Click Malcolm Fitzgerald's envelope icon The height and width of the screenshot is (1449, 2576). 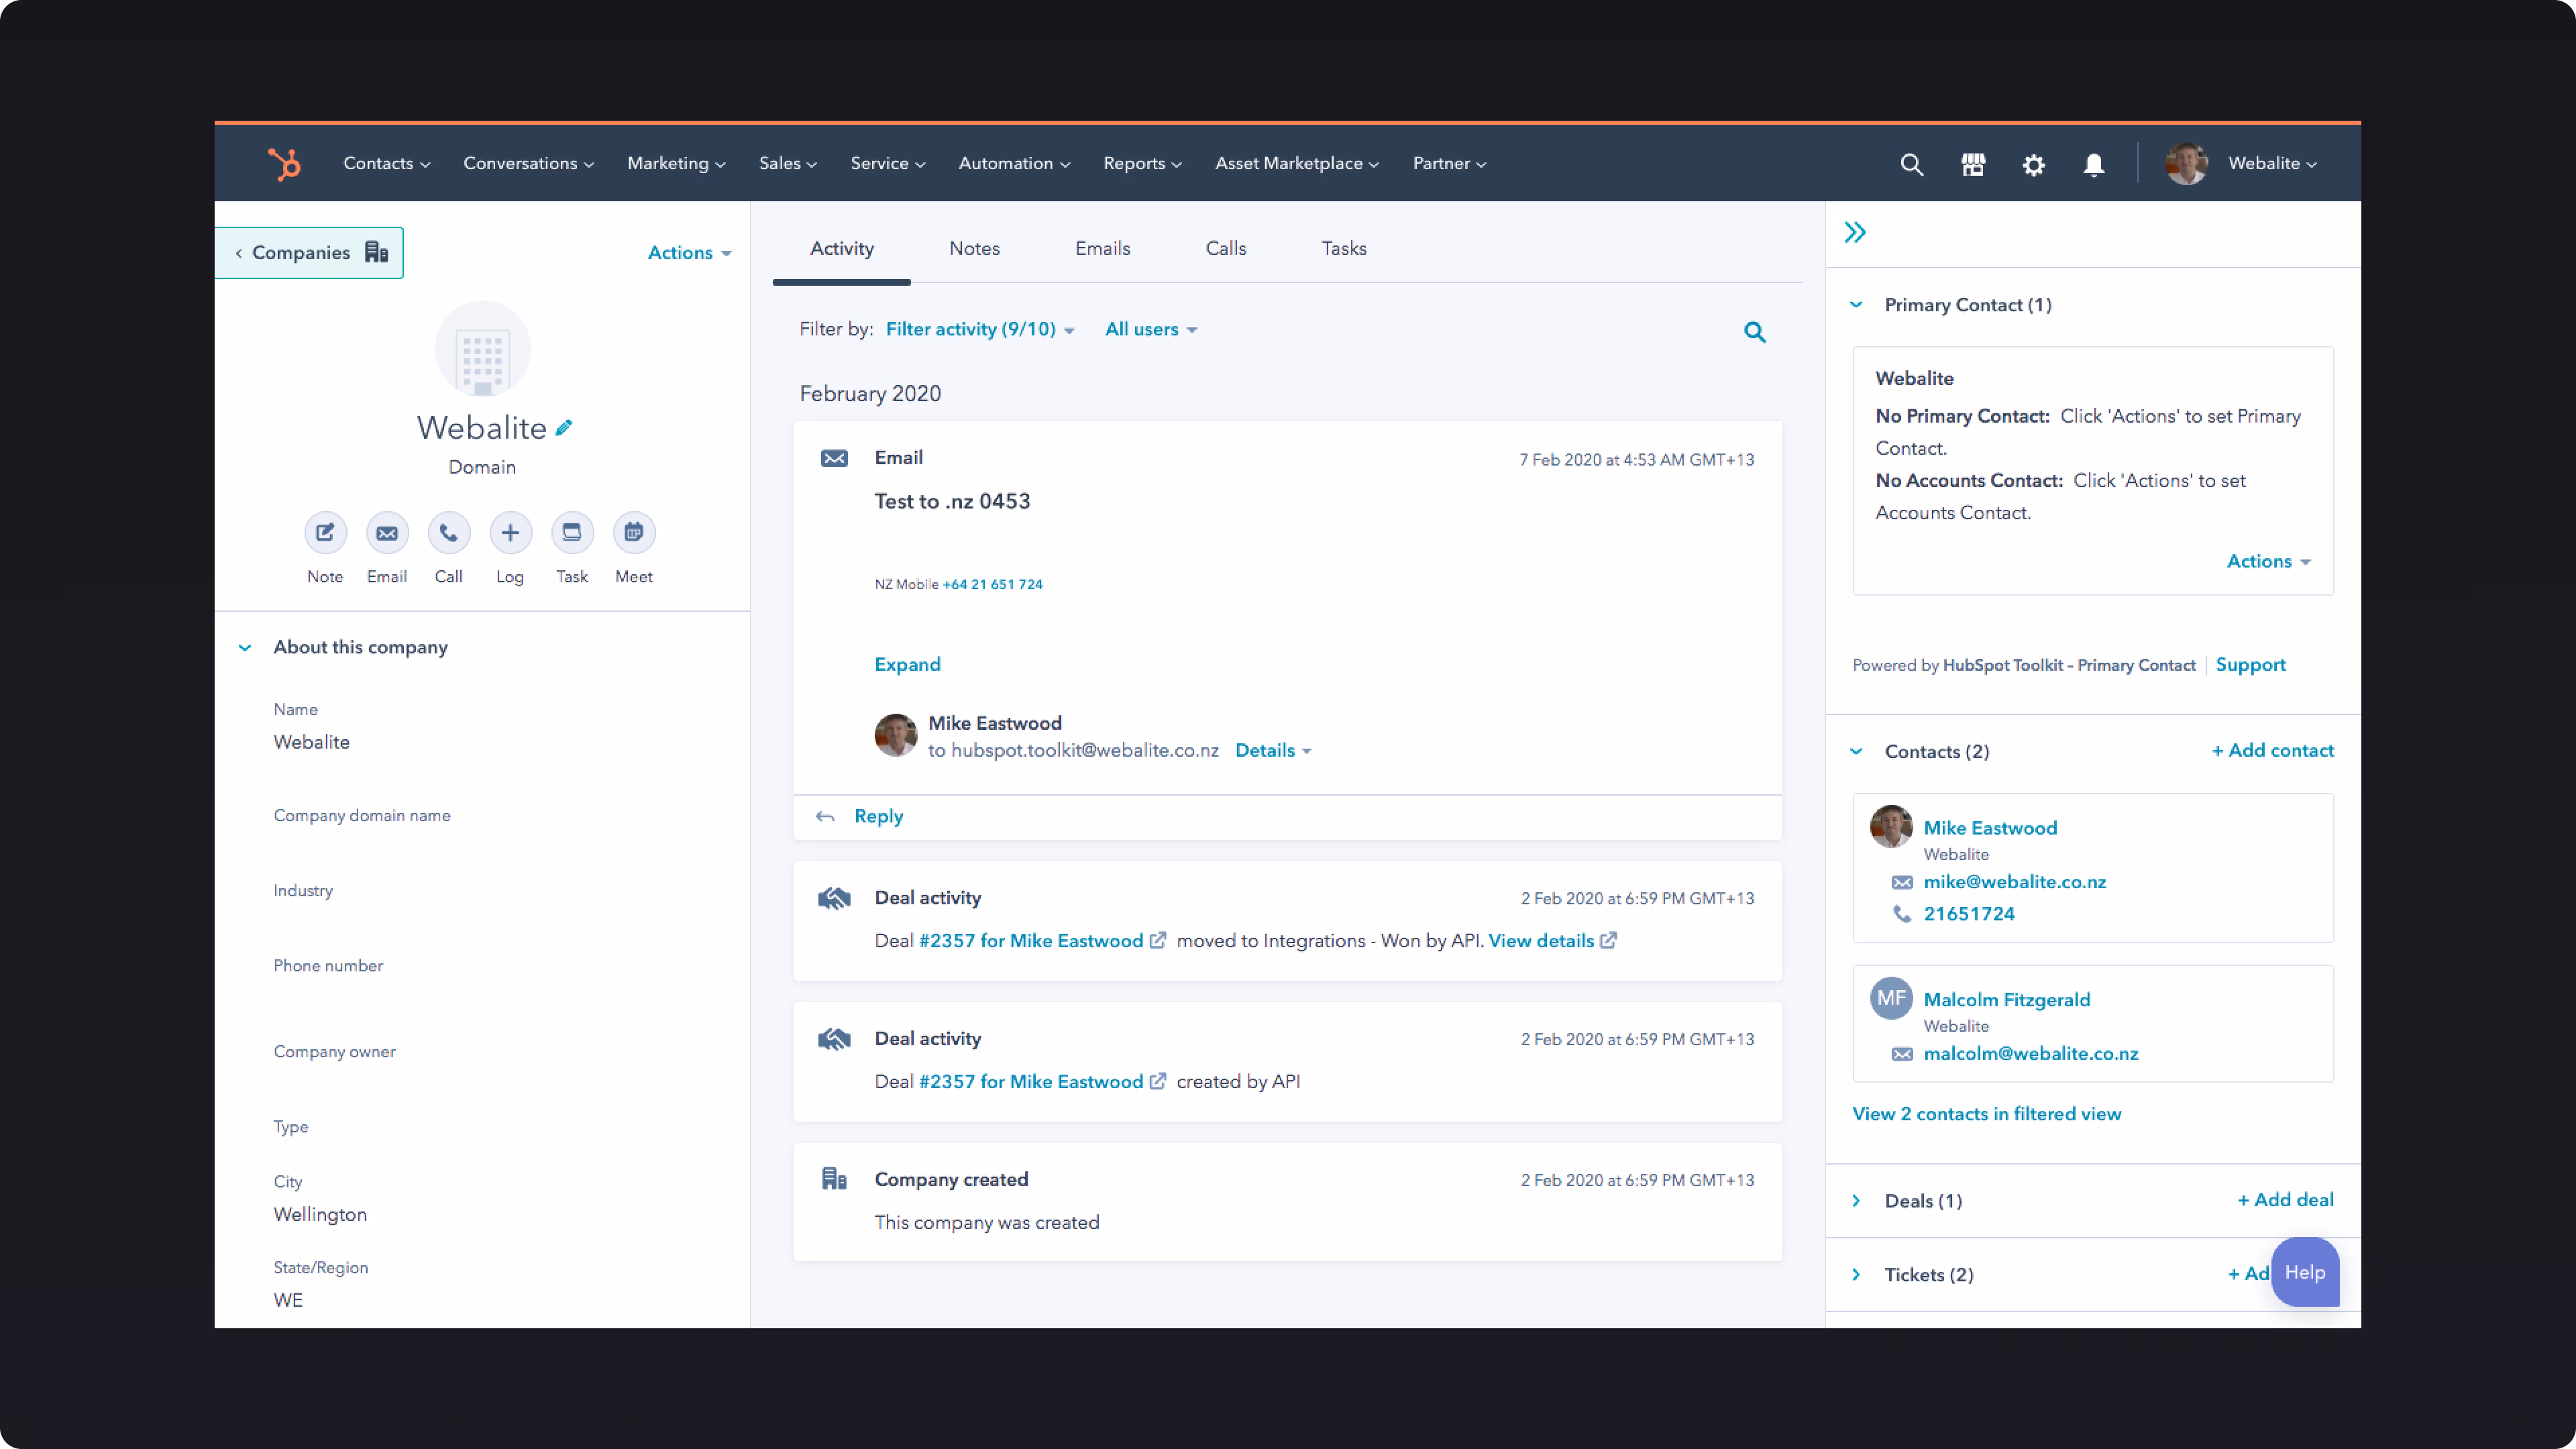1902,1055
